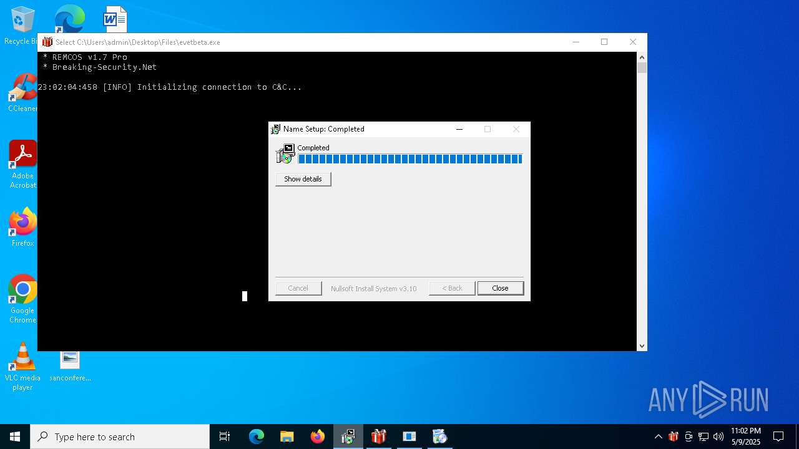Select the CCleaner desktop shortcut
799x449 pixels.
22,94
